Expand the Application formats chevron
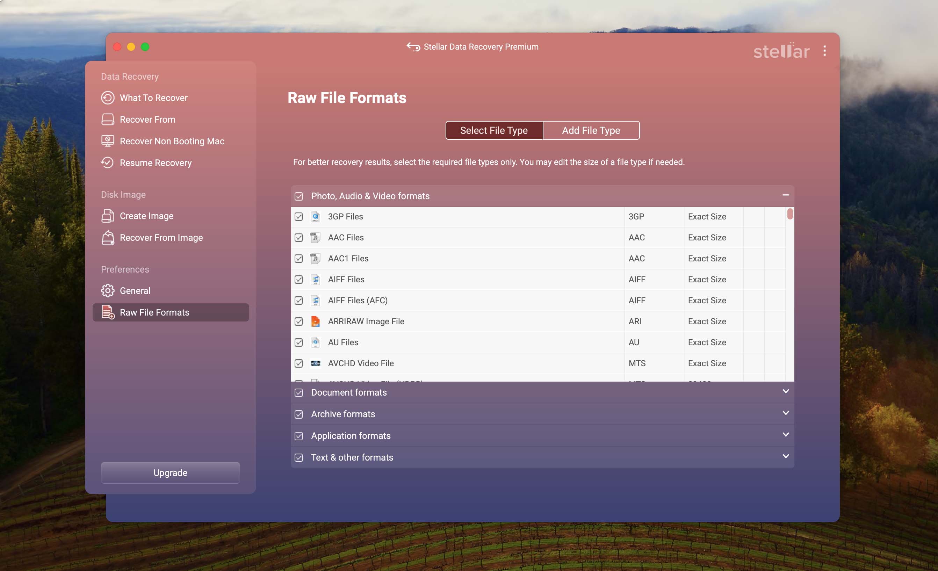The image size is (938, 571). point(785,435)
